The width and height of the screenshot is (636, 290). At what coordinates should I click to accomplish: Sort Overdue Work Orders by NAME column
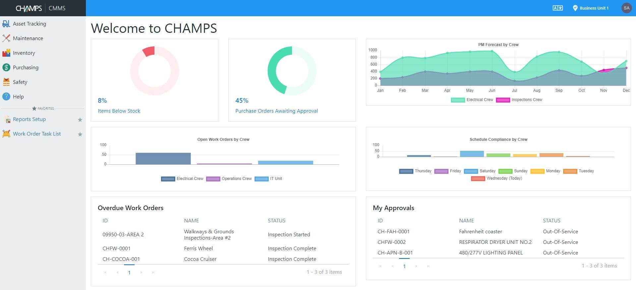click(192, 221)
